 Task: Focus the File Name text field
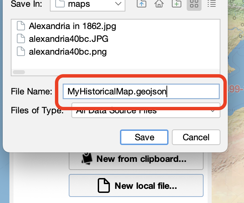pyautogui.click(x=141, y=91)
